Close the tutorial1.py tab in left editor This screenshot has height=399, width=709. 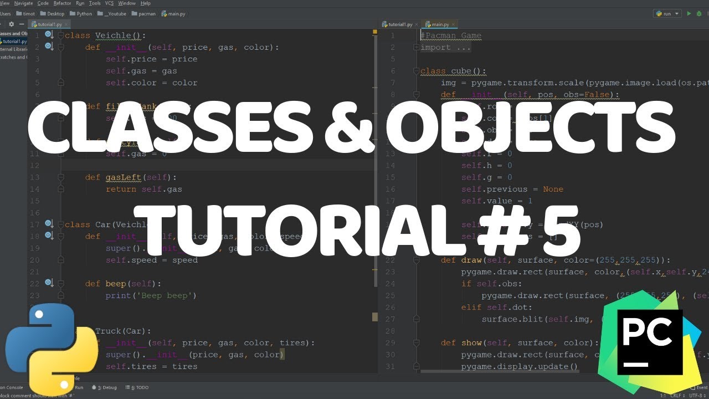[67, 24]
